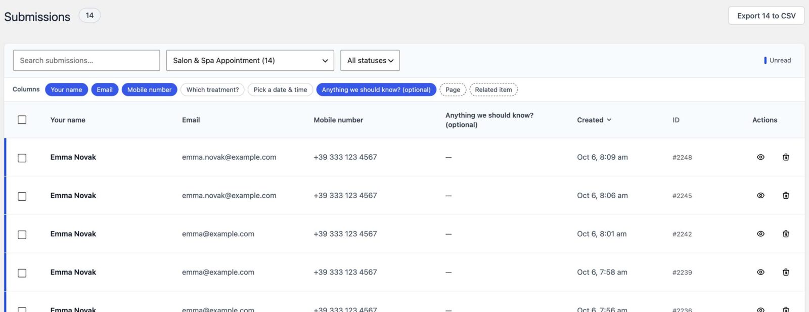Click mobile number in row #2242
This screenshot has height=312, width=809.
coord(345,234)
